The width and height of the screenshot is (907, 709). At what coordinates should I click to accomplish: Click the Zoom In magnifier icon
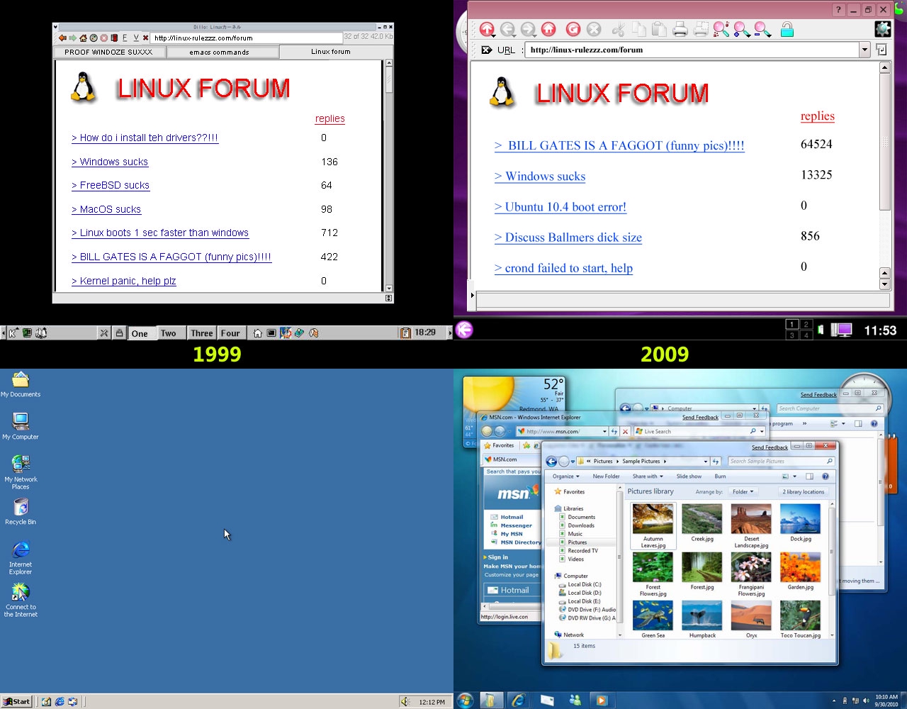[738, 29]
